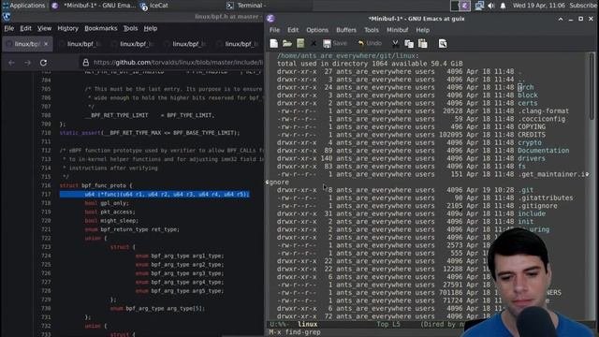Switch to IceCat task in panel taskbar
This screenshot has height=337, width=599.
pyautogui.click(x=154, y=6)
